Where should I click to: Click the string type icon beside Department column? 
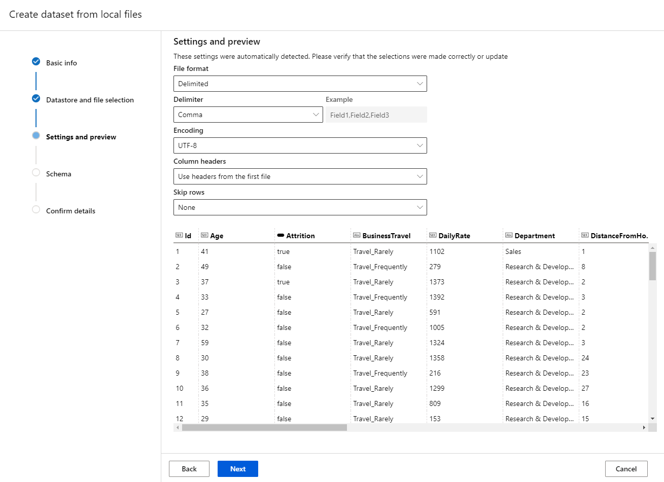click(x=509, y=235)
